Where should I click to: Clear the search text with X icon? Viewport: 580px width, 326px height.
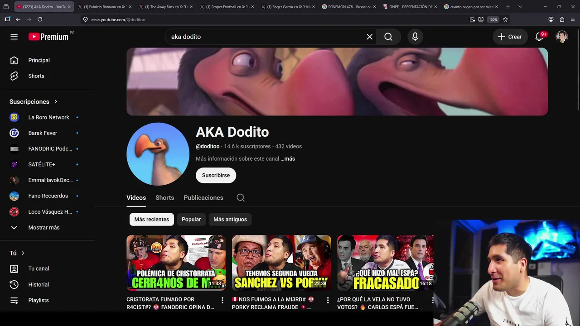370,37
